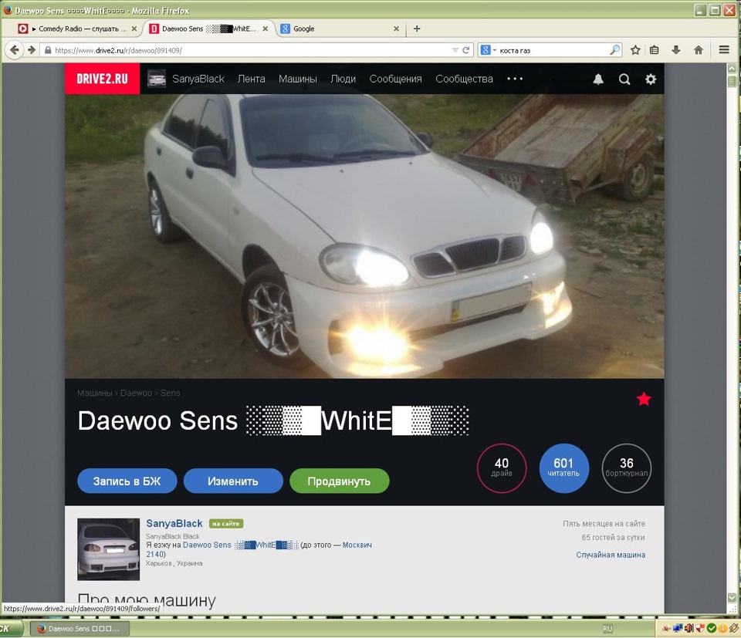741x638 pixels.
Task: Open the DRIVE2.RU logo home link
Action: pyautogui.click(x=102, y=79)
